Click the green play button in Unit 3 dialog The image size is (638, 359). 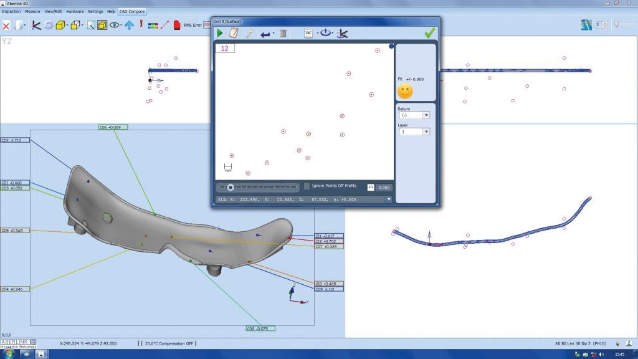tap(220, 34)
